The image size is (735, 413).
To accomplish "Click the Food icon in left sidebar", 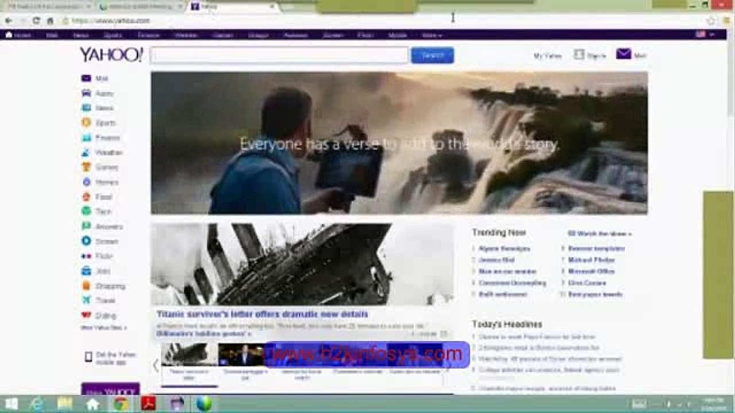I will click(86, 197).
